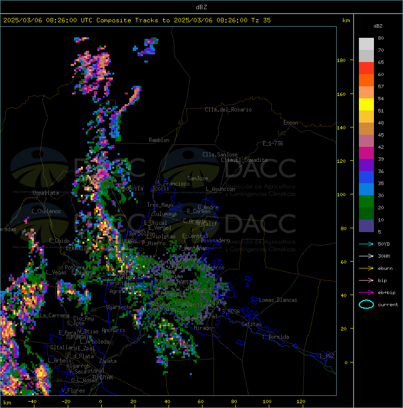403x408 pixels.
Task: Click the dBZ heading above color scale
Action: tap(378, 26)
